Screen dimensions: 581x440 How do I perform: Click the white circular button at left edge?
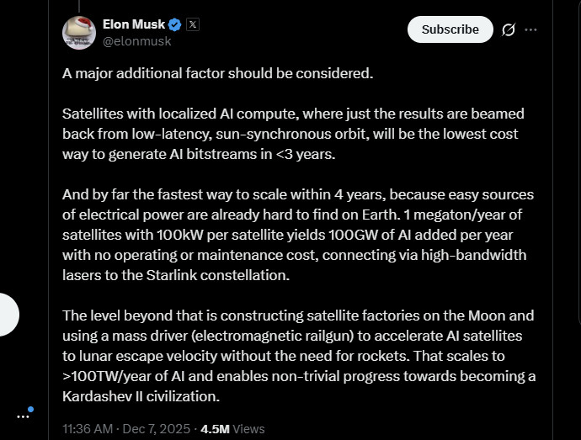coord(8,315)
